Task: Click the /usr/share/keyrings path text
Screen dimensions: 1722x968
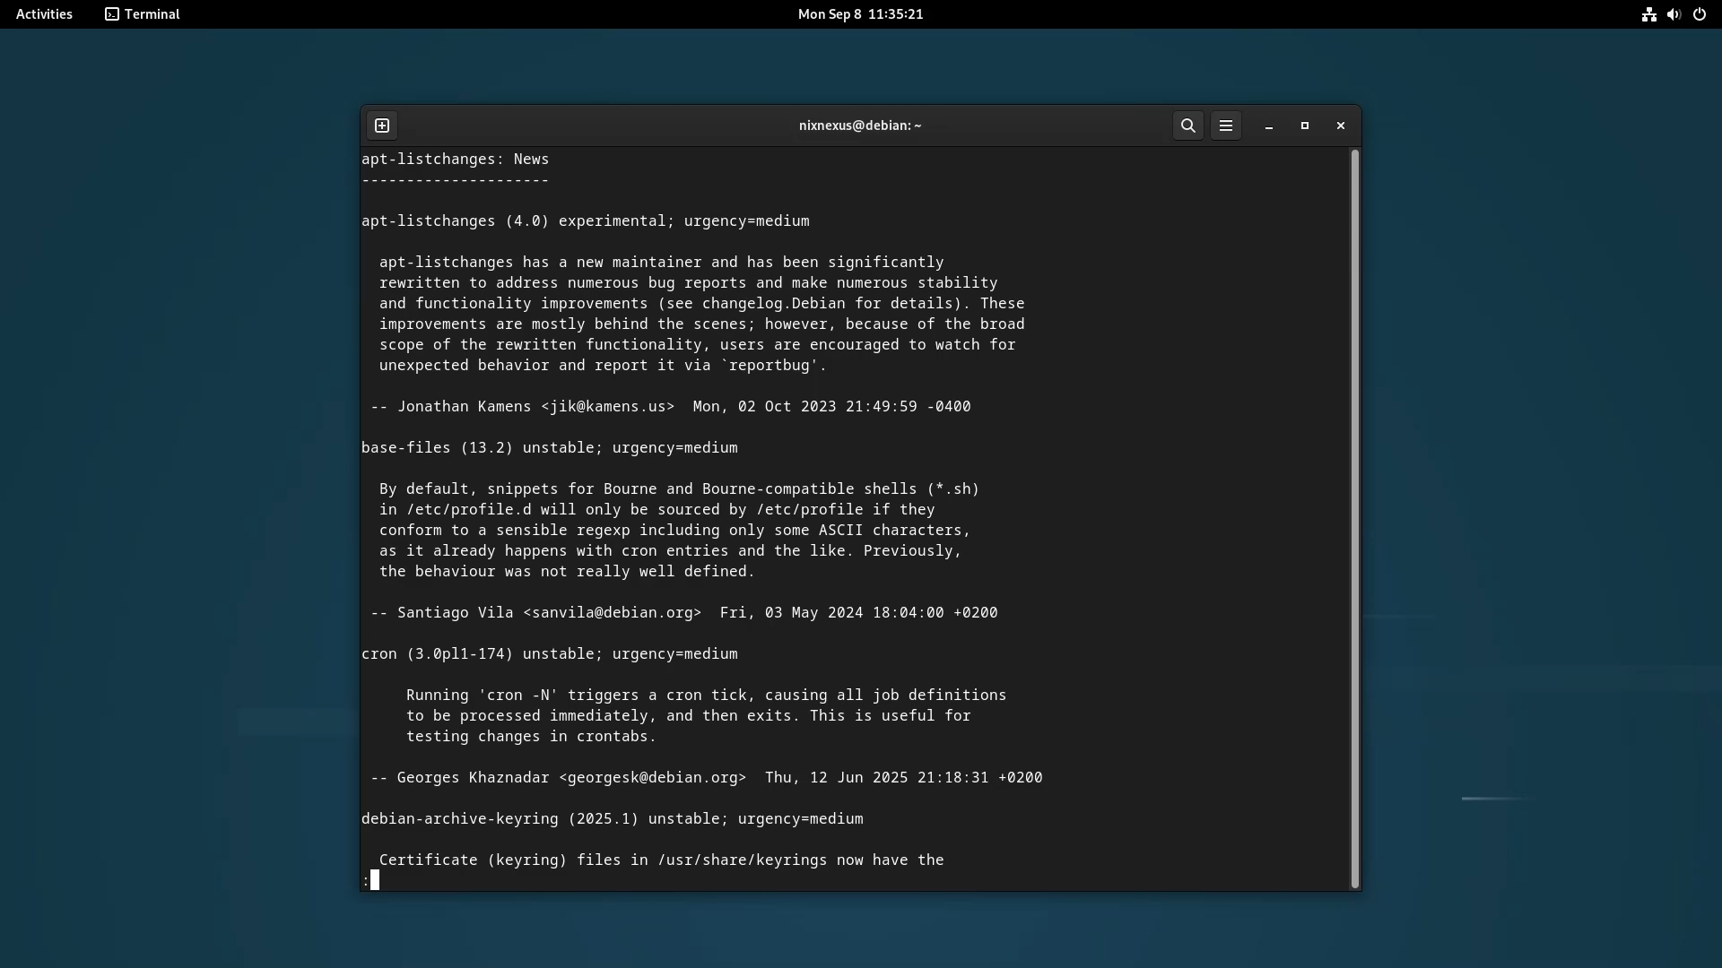Action: point(742,860)
